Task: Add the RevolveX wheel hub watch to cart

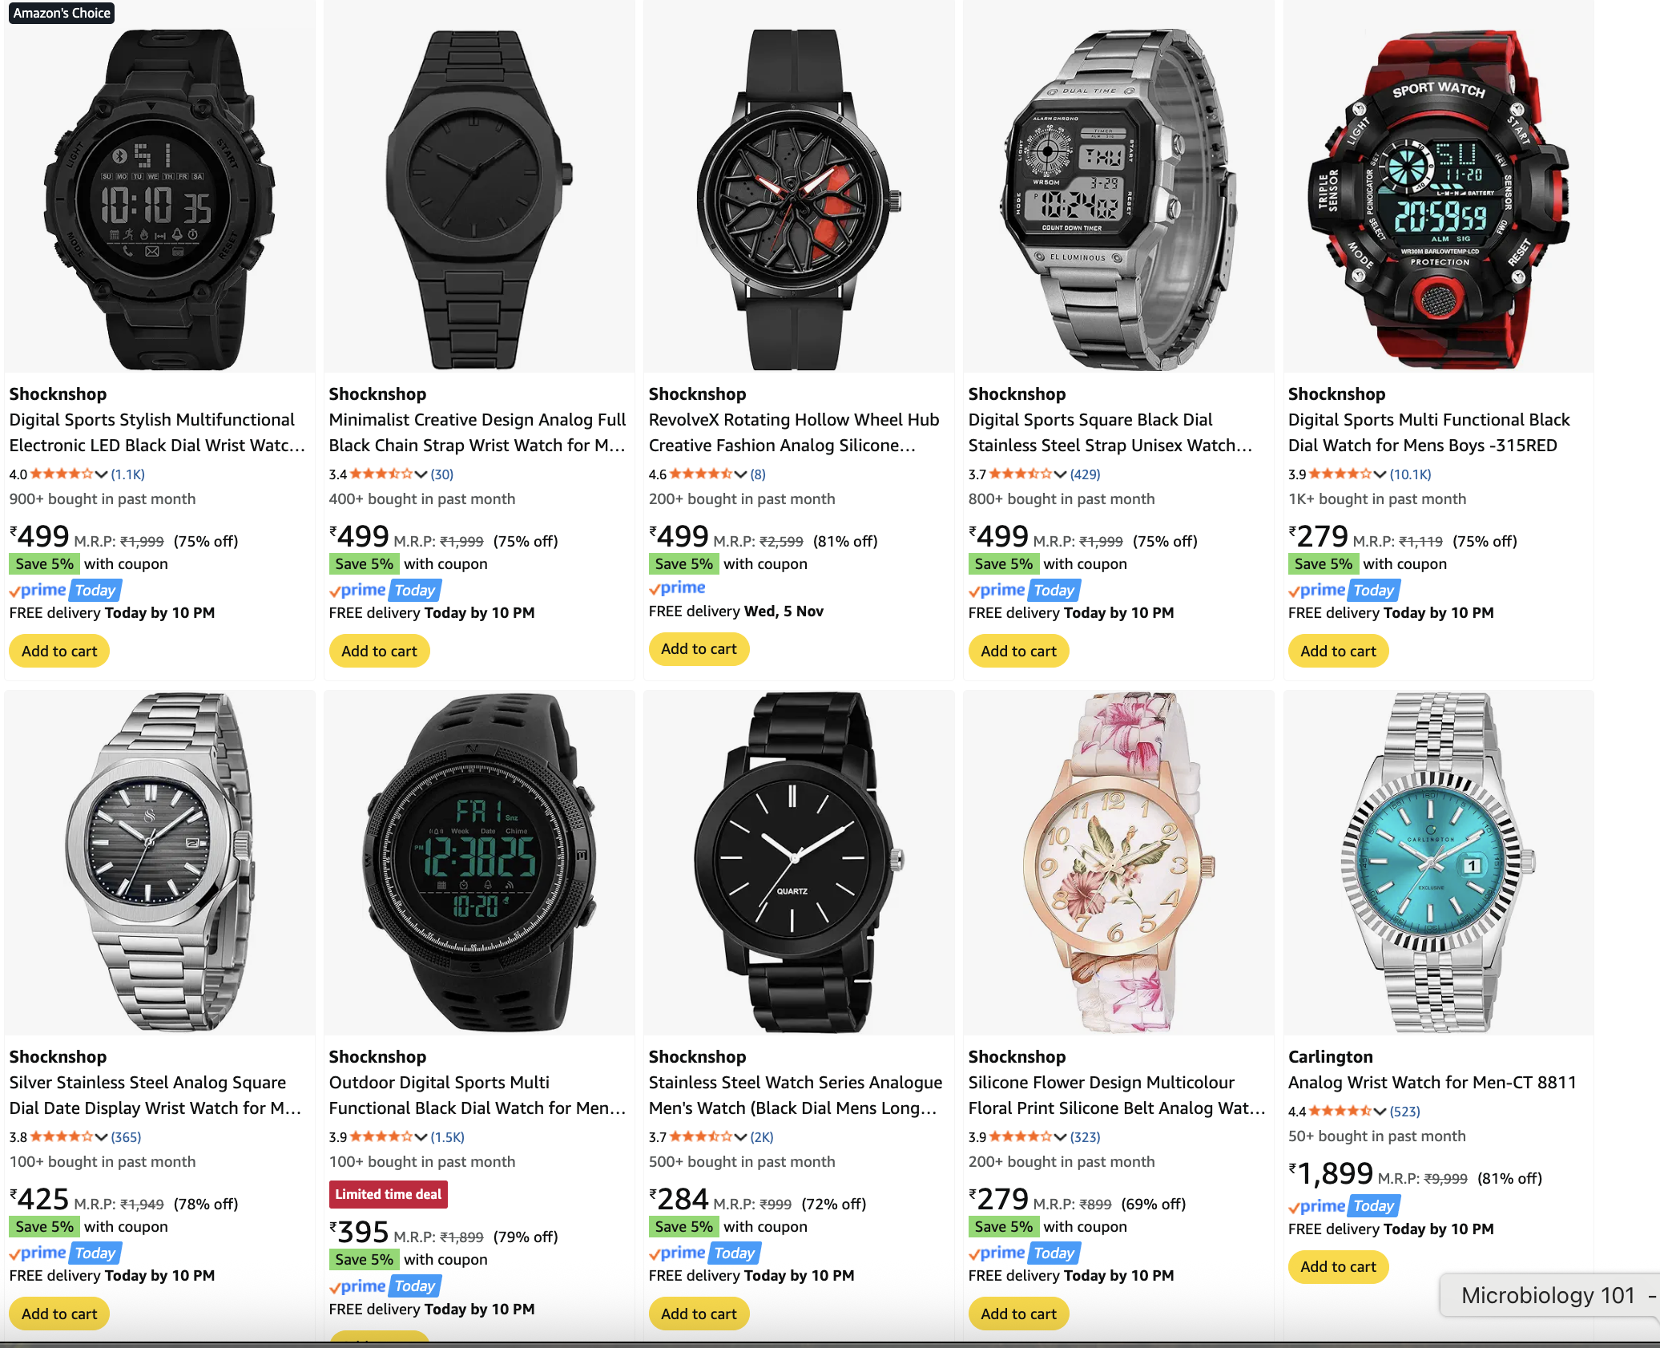Action: click(699, 649)
